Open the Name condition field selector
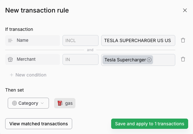The image size is (193, 134). pos(33,40)
